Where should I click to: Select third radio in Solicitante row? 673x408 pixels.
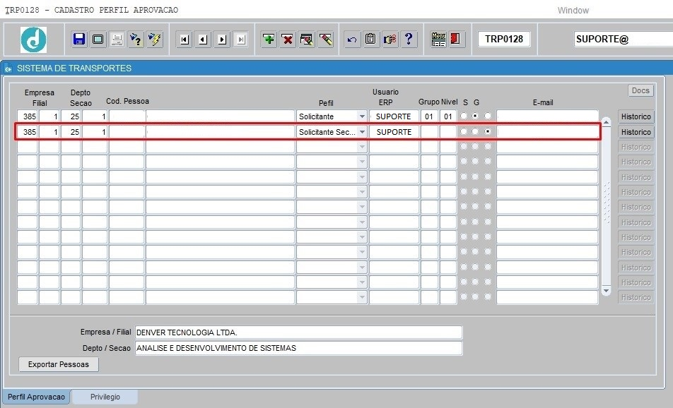pos(488,116)
